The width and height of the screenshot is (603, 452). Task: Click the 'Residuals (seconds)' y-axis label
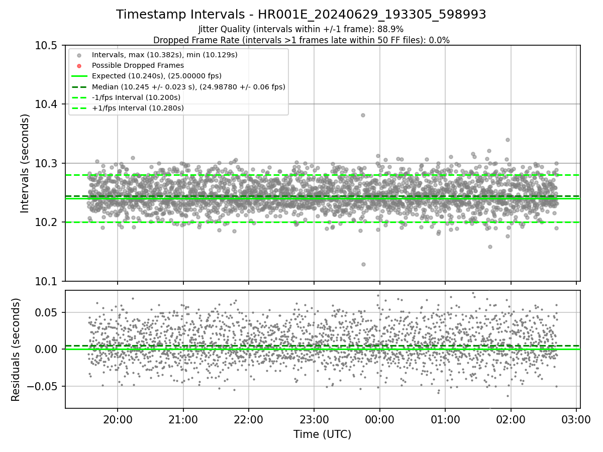pyautogui.click(x=16, y=350)
